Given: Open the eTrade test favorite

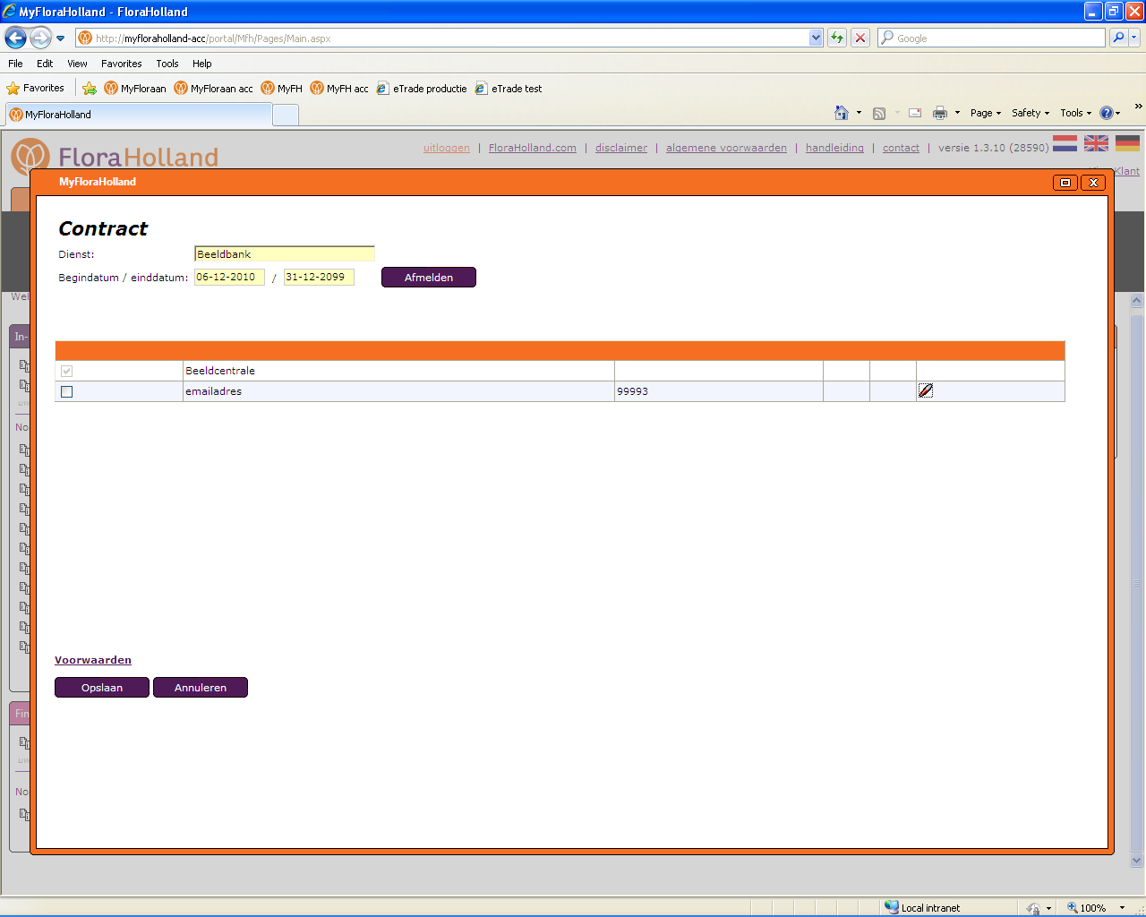Looking at the screenshot, I should click(x=509, y=88).
